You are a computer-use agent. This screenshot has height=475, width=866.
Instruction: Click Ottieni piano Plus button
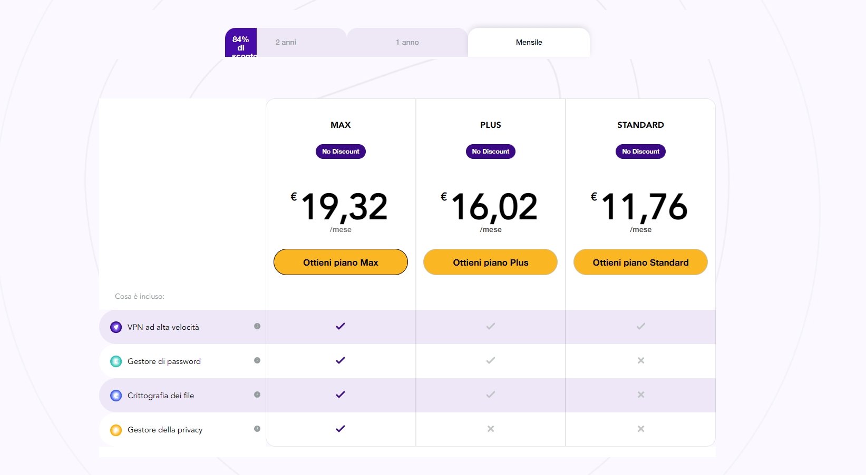coord(490,262)
